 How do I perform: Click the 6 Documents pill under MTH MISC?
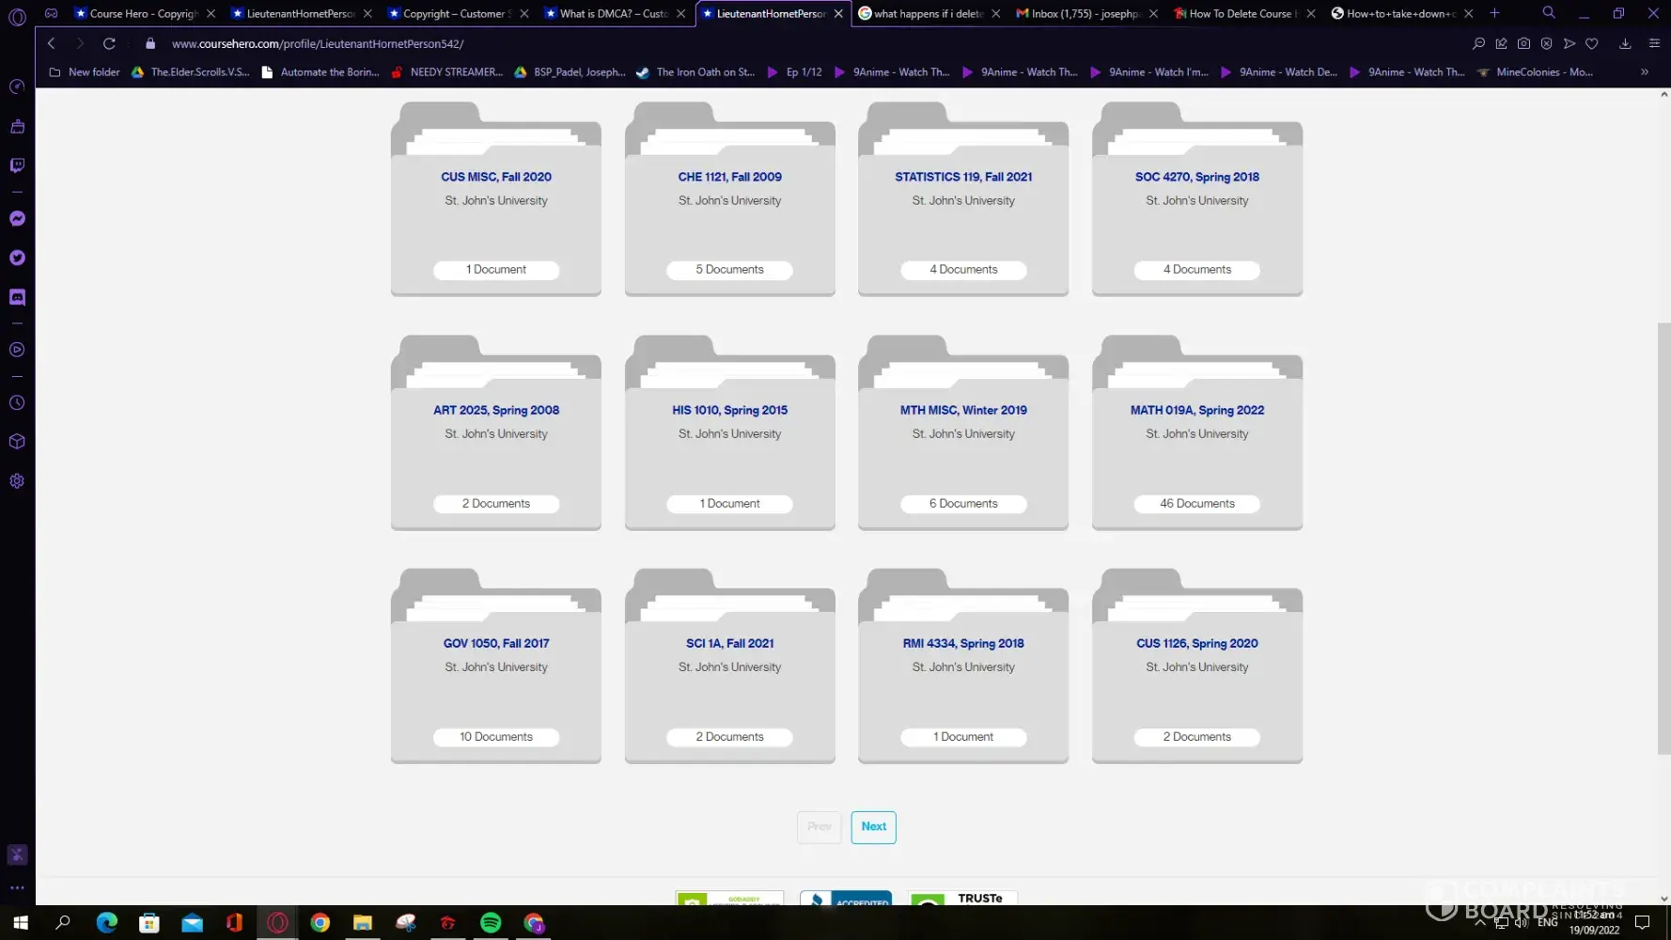pyautogui.click(x=963, y=504)
